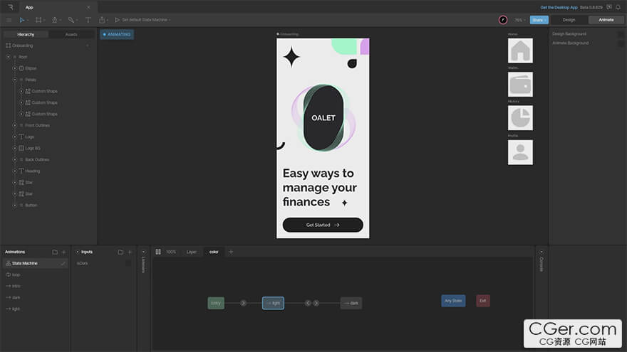Toggle the isDark input checkbox
627x352 pixels.
[x=128, y=263]
